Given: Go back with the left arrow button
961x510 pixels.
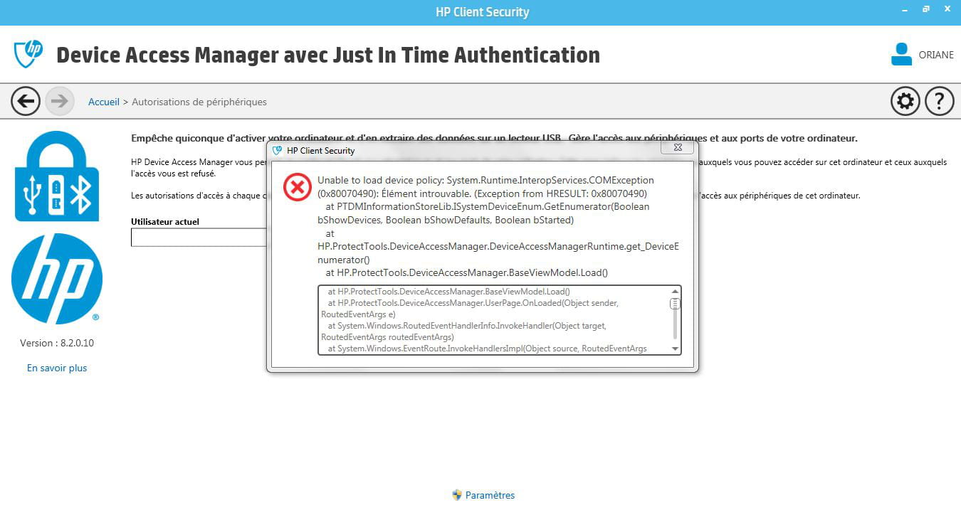Looking at the screenshot, I should tap(26, 101).
